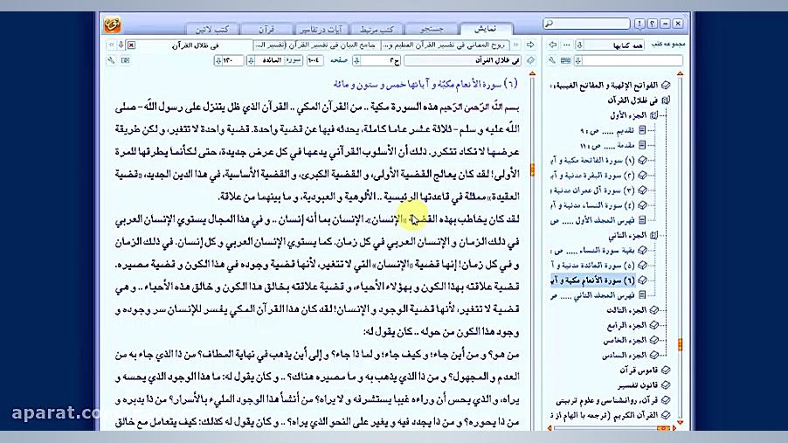788x443 pixels.
Task: Collapse the في ظلال القرآن tree node
Action: [x=666, y=100]
